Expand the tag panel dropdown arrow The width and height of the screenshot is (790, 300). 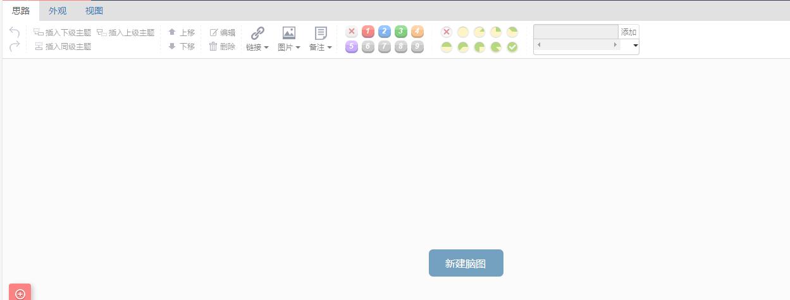click(635, 46)
